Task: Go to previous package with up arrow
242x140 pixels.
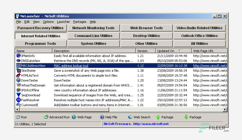Action: pyautogui.click(x=164, y=117)
